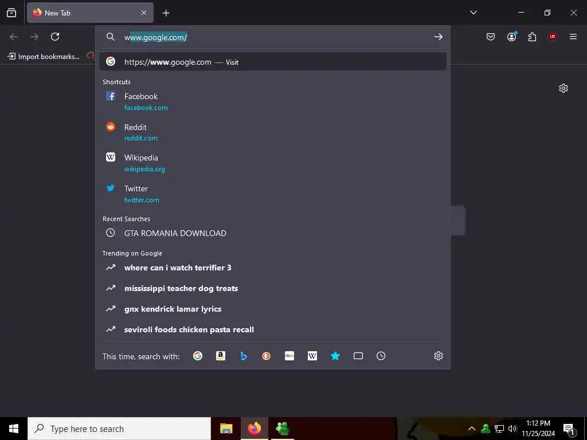Expand the list all tabs chevron
The image size is (587, 440).
(473, 13)
